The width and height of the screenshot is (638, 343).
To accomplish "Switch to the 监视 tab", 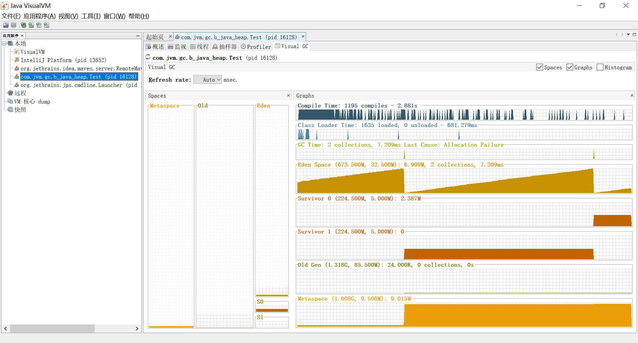I will click(177, 47).
